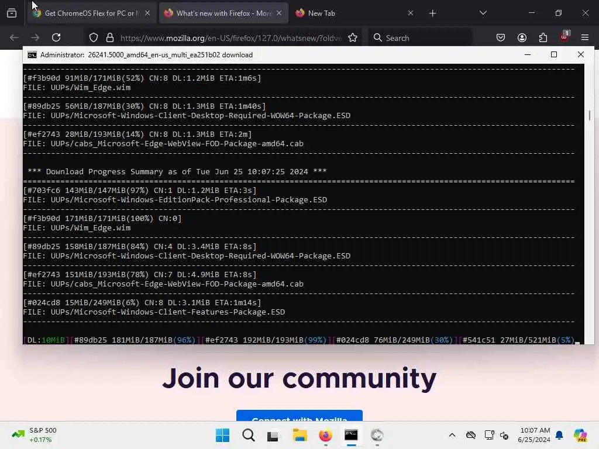Image resolution: width=599 pixels, height=449 pixels.
Task: Switch to What's new with Firefox tab
Action: pos(223,13)
